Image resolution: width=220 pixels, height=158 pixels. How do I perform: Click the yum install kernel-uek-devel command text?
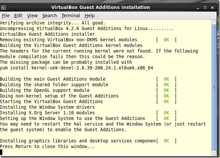pos(77,68)
